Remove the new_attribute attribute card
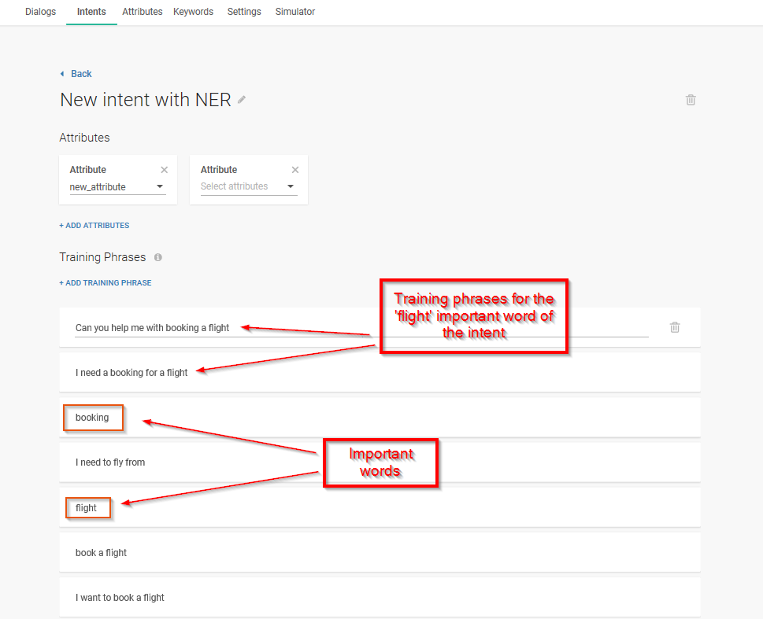The height and width of the screenshot is (619, 763). (x=164, y=170)
